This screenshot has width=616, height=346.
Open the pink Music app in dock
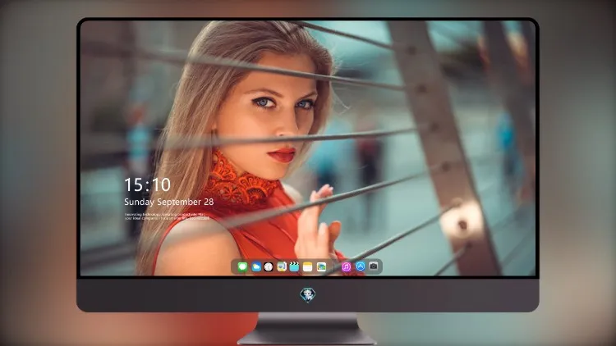pos(346,266)
